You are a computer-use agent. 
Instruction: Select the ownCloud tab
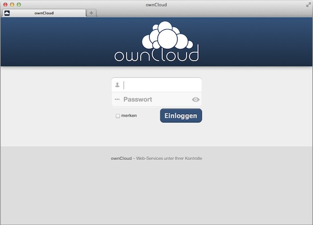tap(44, 13)
